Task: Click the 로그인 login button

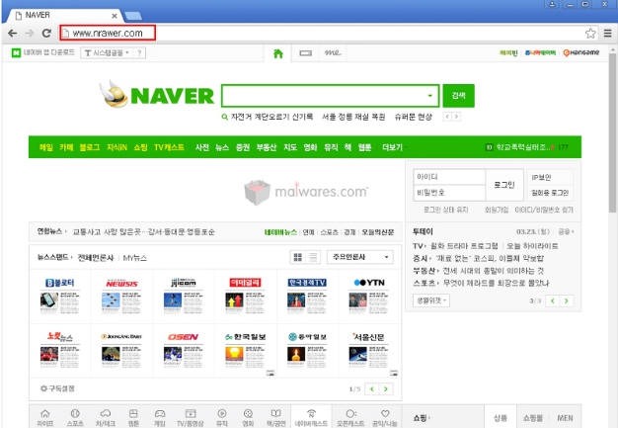Action: [504, 185]
